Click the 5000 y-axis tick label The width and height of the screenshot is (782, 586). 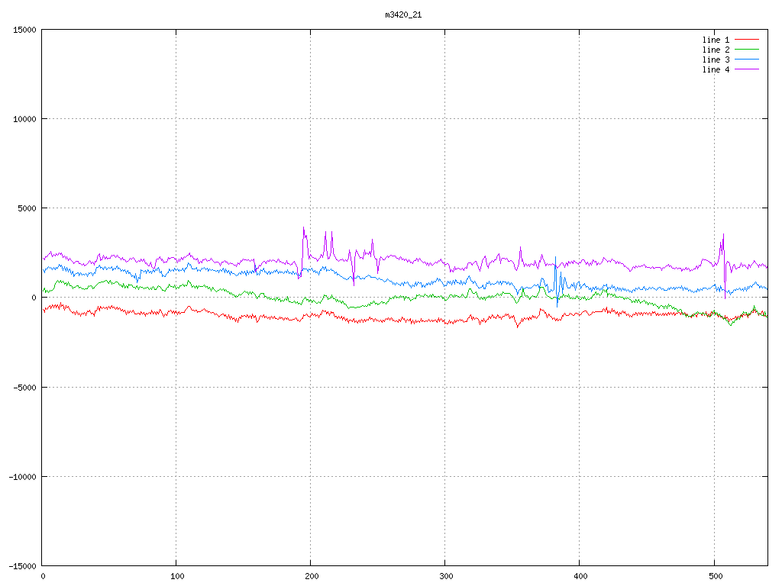(26, 208)
